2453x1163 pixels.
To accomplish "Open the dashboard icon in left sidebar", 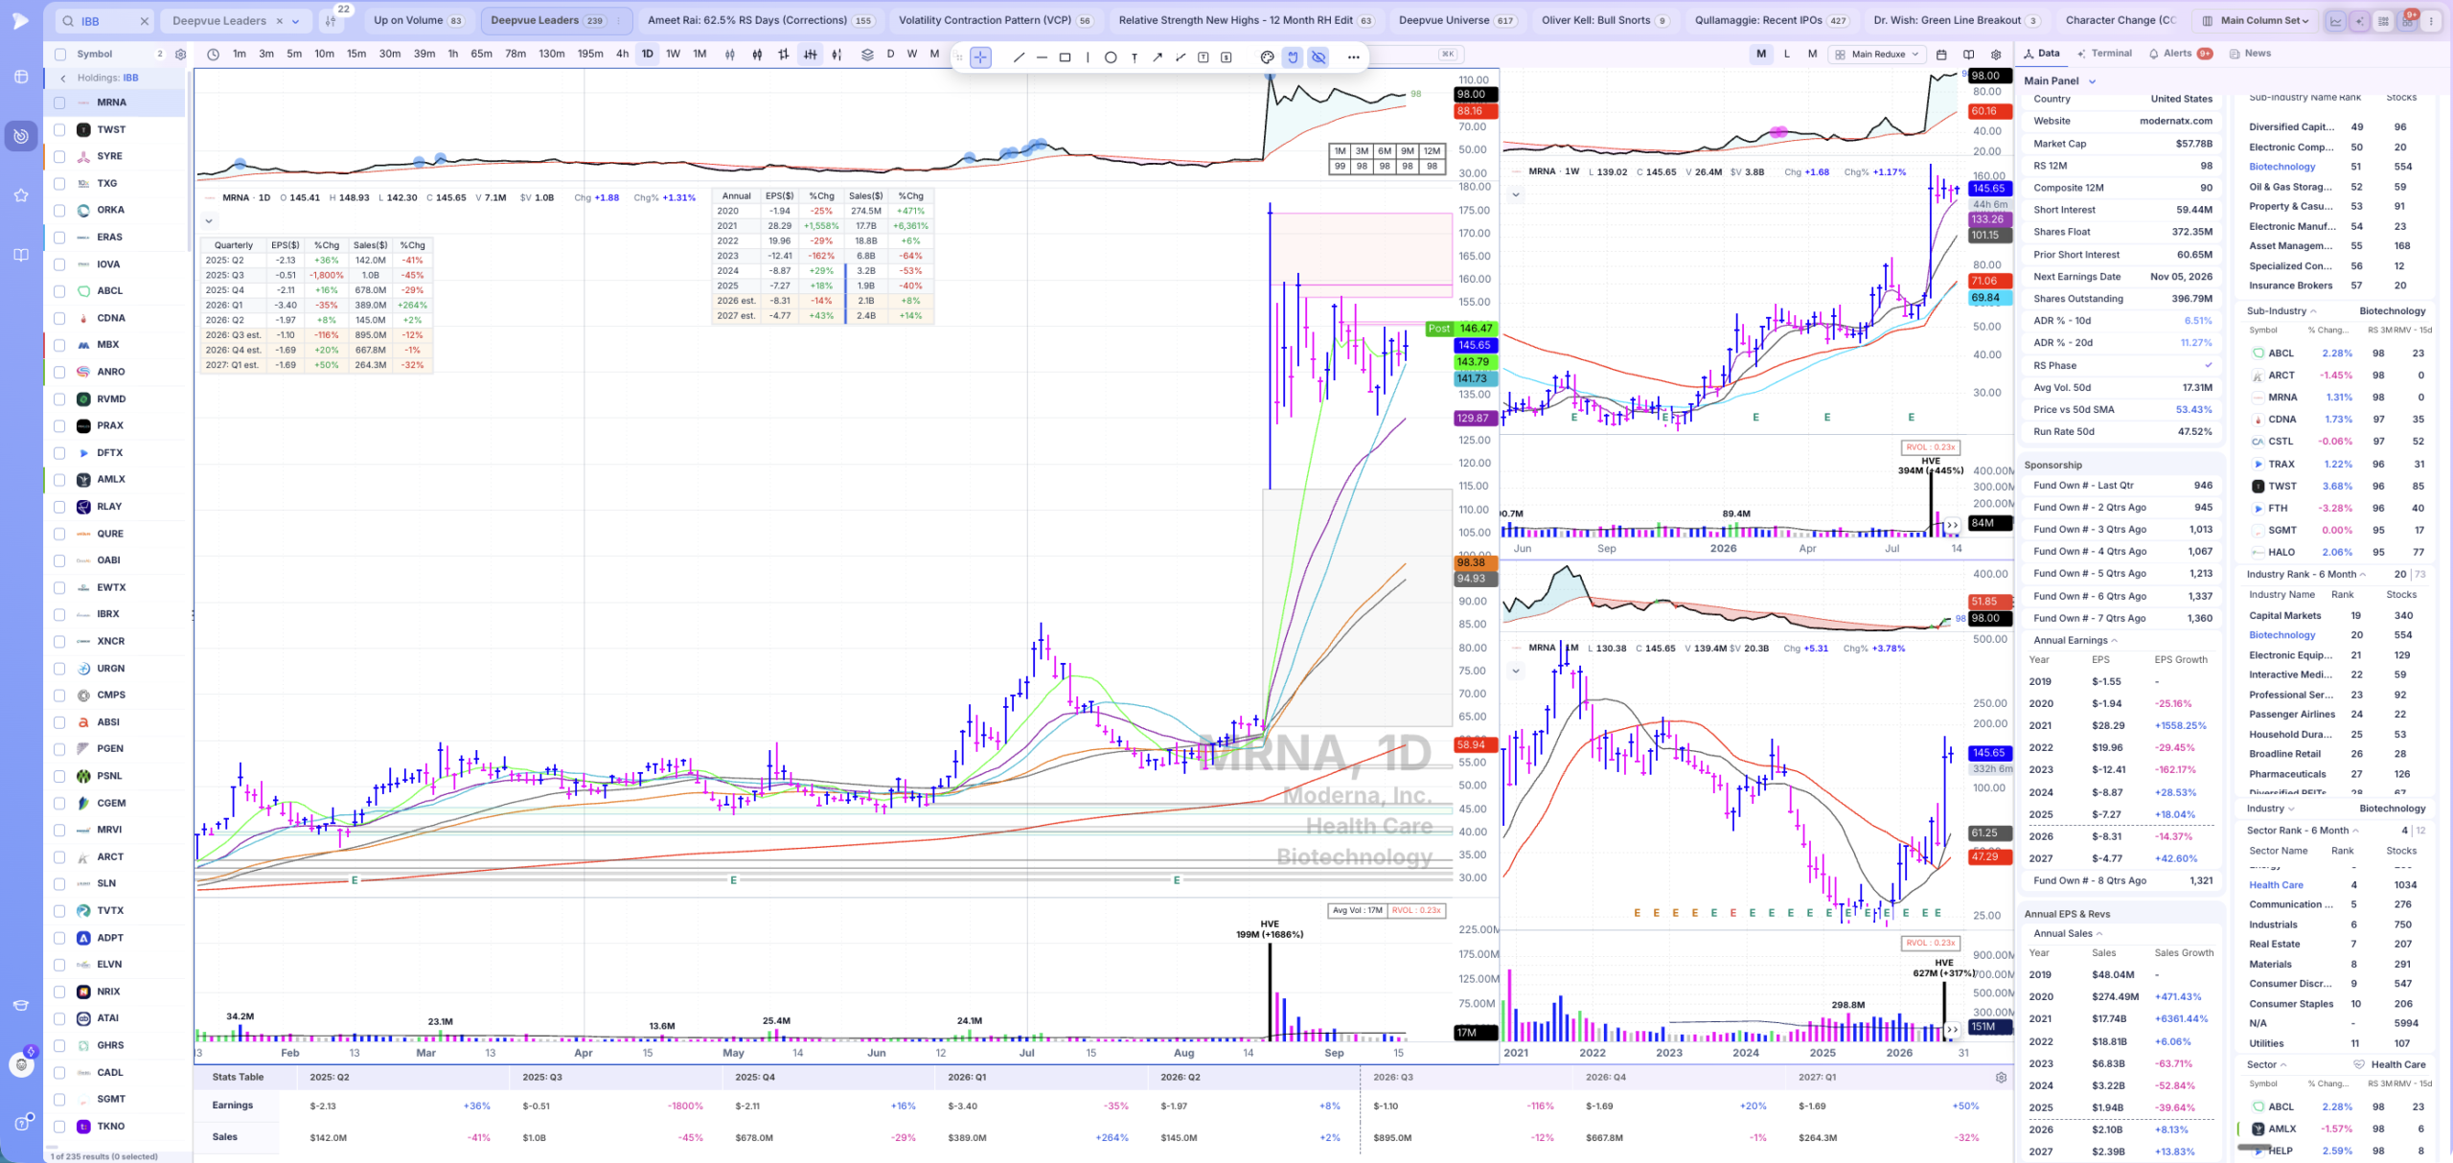I will [x=21, y=77].
